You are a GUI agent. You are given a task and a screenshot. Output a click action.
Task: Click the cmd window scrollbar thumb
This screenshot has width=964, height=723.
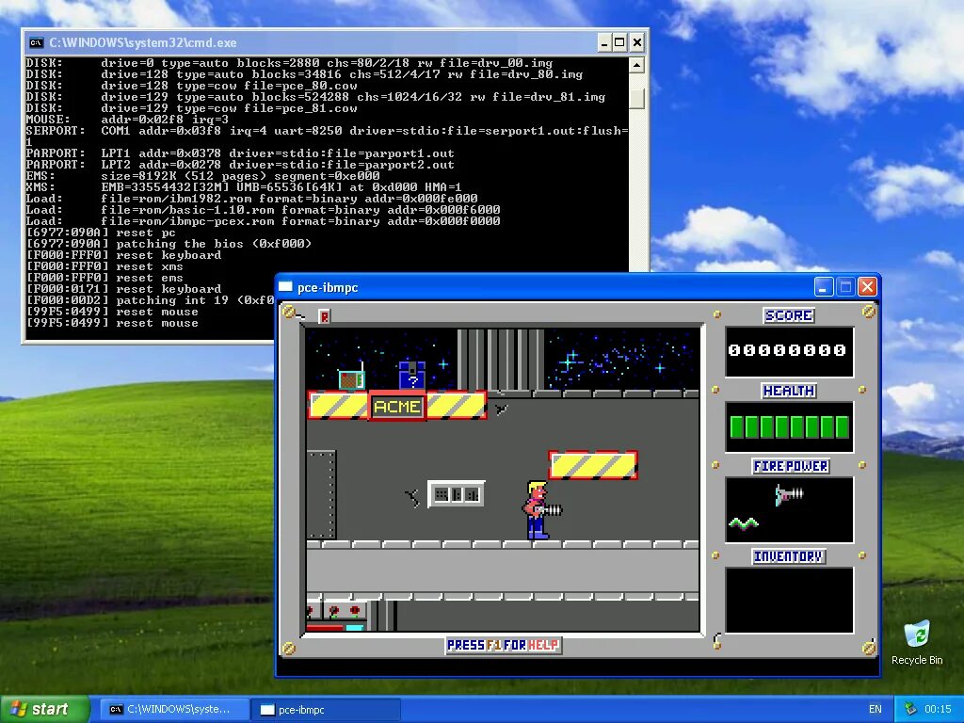pyautogui.click(x=637, y=98)
